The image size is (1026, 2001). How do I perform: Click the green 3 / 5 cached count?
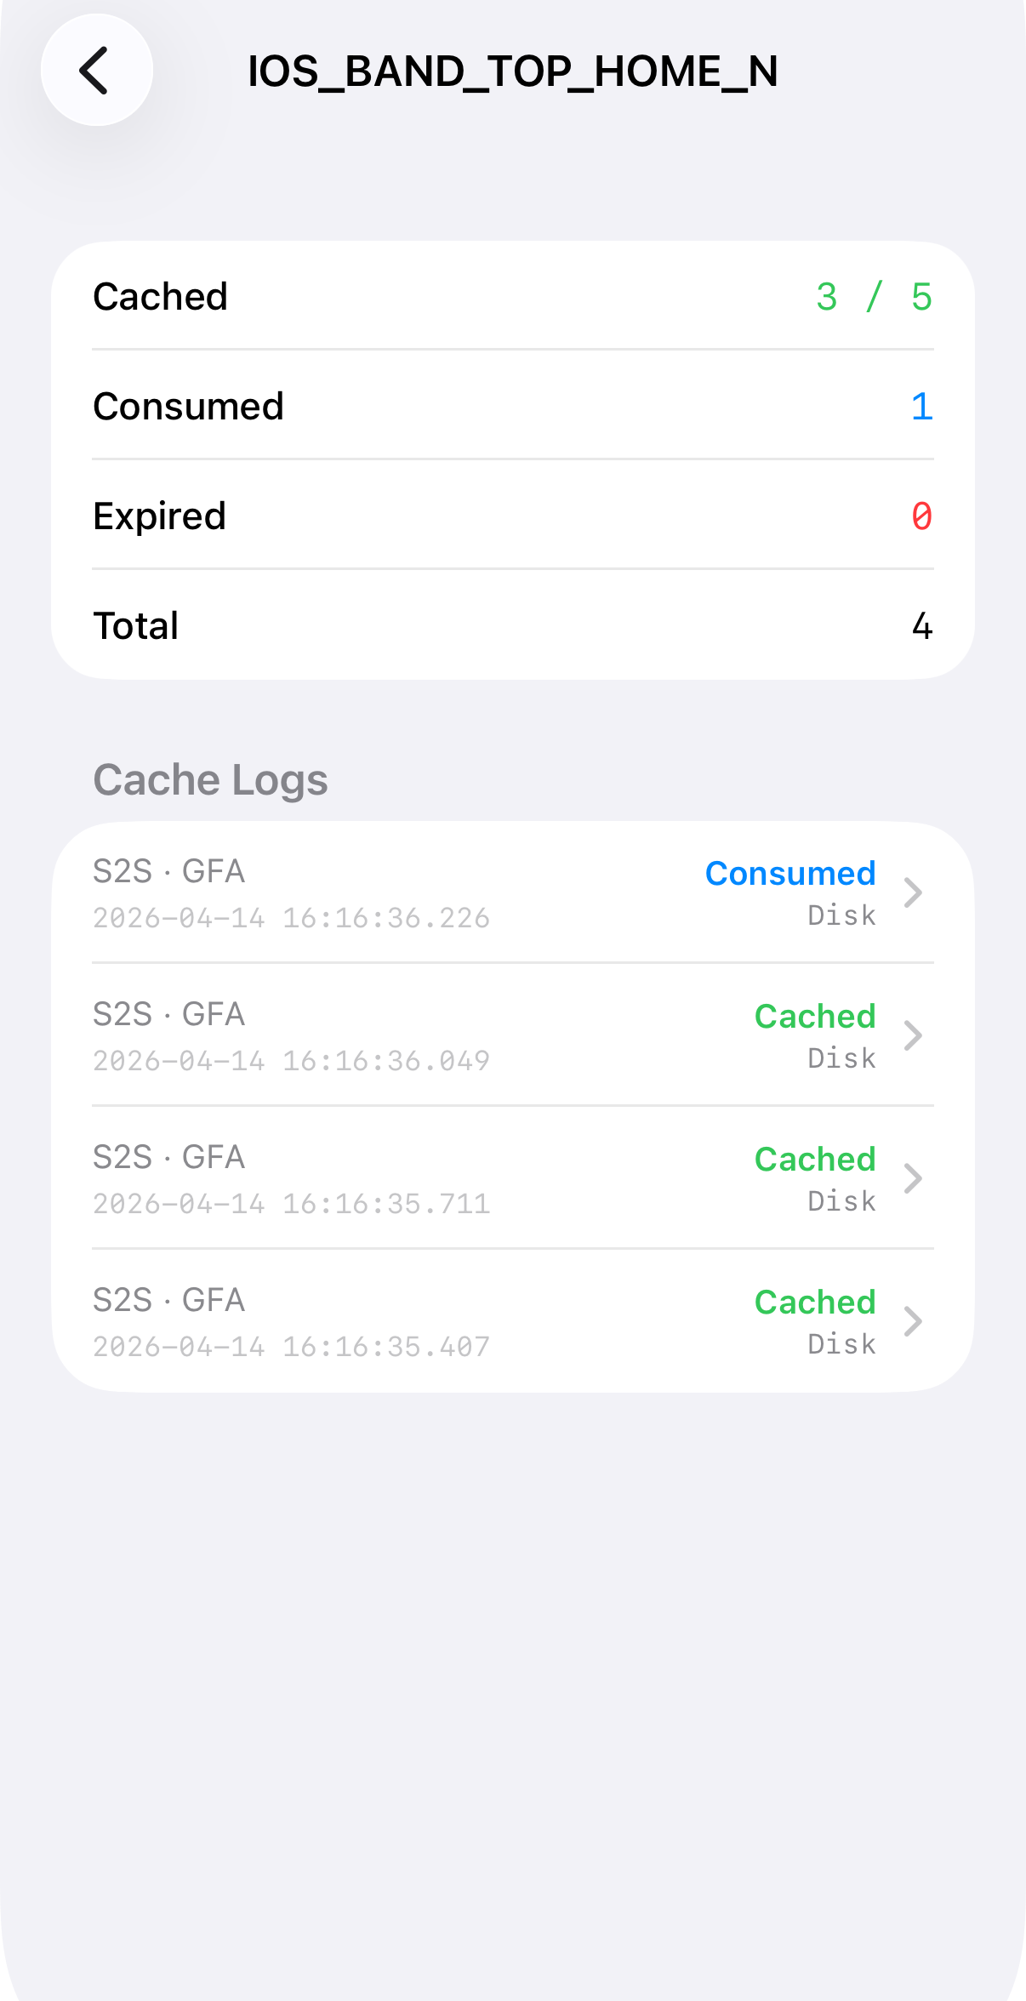[874, 297]
